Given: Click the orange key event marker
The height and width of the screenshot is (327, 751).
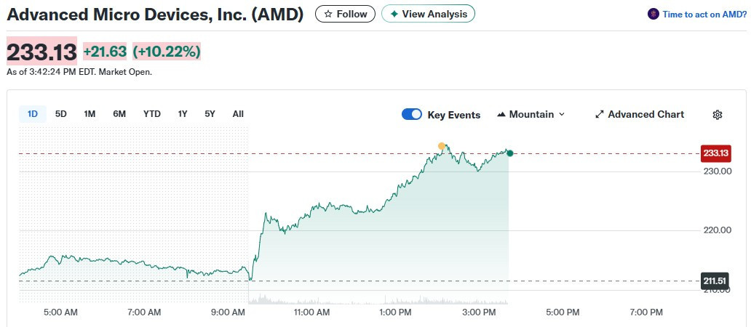Looking at the screenshot, I should pos(442,146).
